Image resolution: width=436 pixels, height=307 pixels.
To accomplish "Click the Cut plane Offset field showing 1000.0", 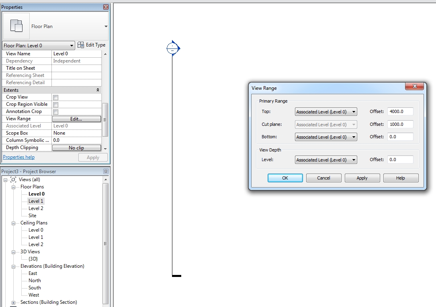I will (x=400, y=124).
